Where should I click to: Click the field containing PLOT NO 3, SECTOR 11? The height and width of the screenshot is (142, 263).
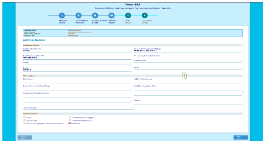tap(188, 50)
